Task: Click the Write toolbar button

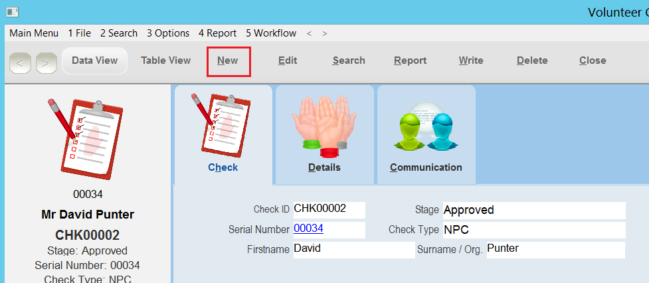Action: click(x=471, y=61)
